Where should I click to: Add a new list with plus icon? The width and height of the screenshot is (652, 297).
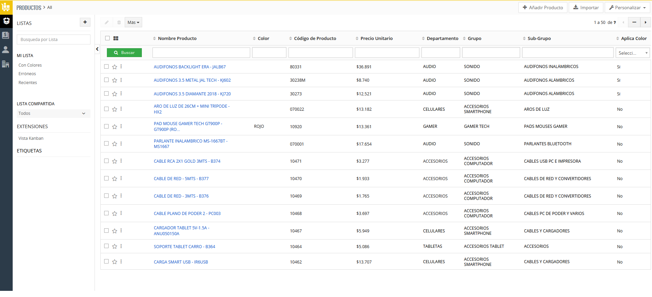(85, 22)
